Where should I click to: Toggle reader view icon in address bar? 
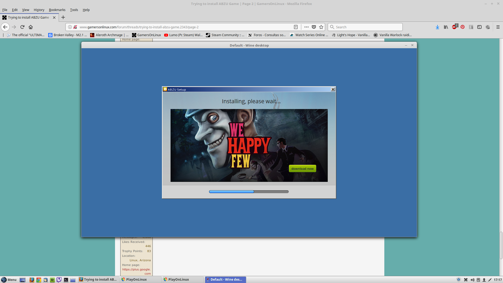pos(296,27)
